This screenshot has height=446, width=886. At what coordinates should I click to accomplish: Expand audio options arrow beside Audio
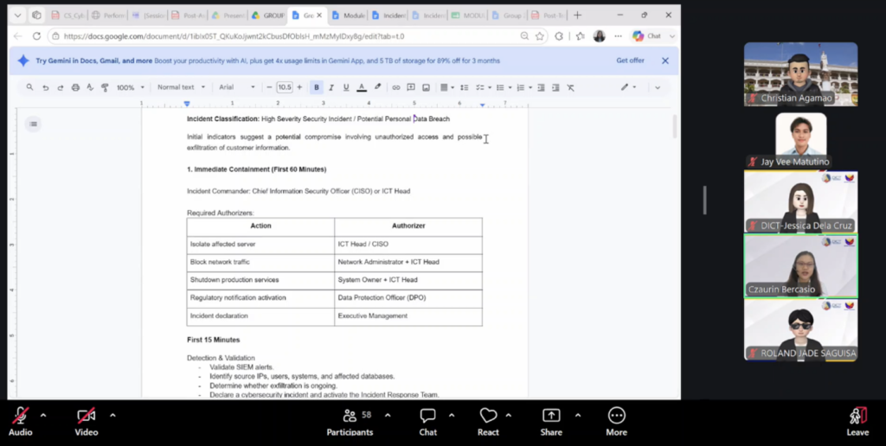(x=43, y=416)
